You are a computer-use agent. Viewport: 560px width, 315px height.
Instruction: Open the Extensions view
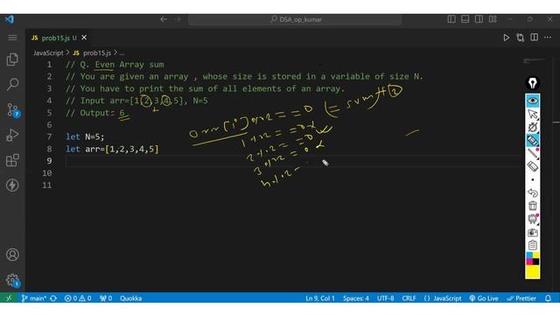(x=12, y=160)
